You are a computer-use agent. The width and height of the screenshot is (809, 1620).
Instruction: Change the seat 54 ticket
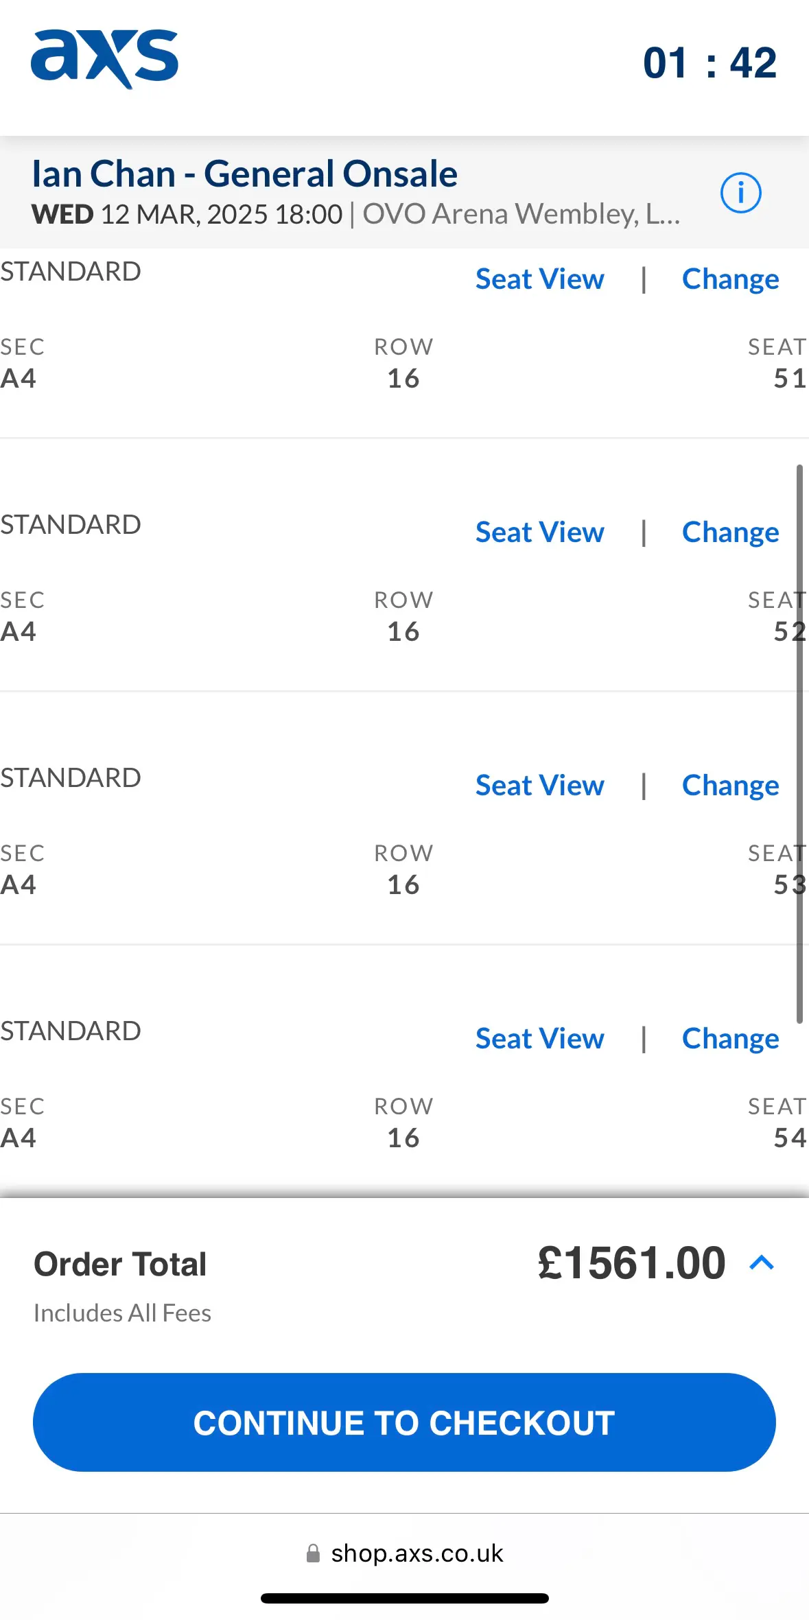[730, 1039]
